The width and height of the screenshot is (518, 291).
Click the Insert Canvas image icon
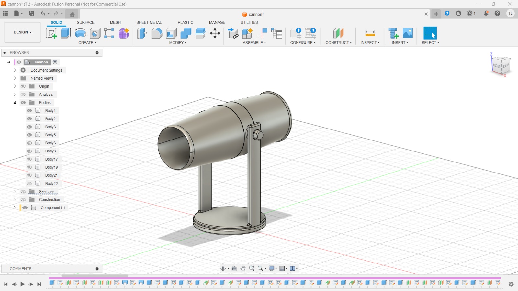(x=408, y=33)
